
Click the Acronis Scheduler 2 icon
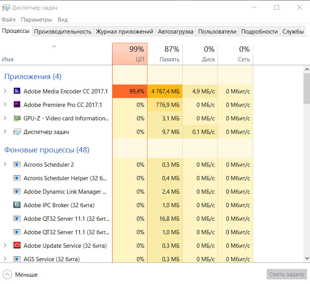pos(17,164)
